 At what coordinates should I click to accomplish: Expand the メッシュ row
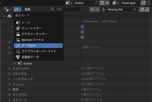tap(9, 84)
